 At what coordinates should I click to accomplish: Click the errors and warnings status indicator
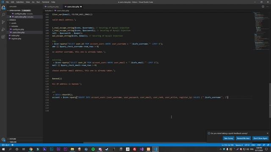(x=6, y=145)
